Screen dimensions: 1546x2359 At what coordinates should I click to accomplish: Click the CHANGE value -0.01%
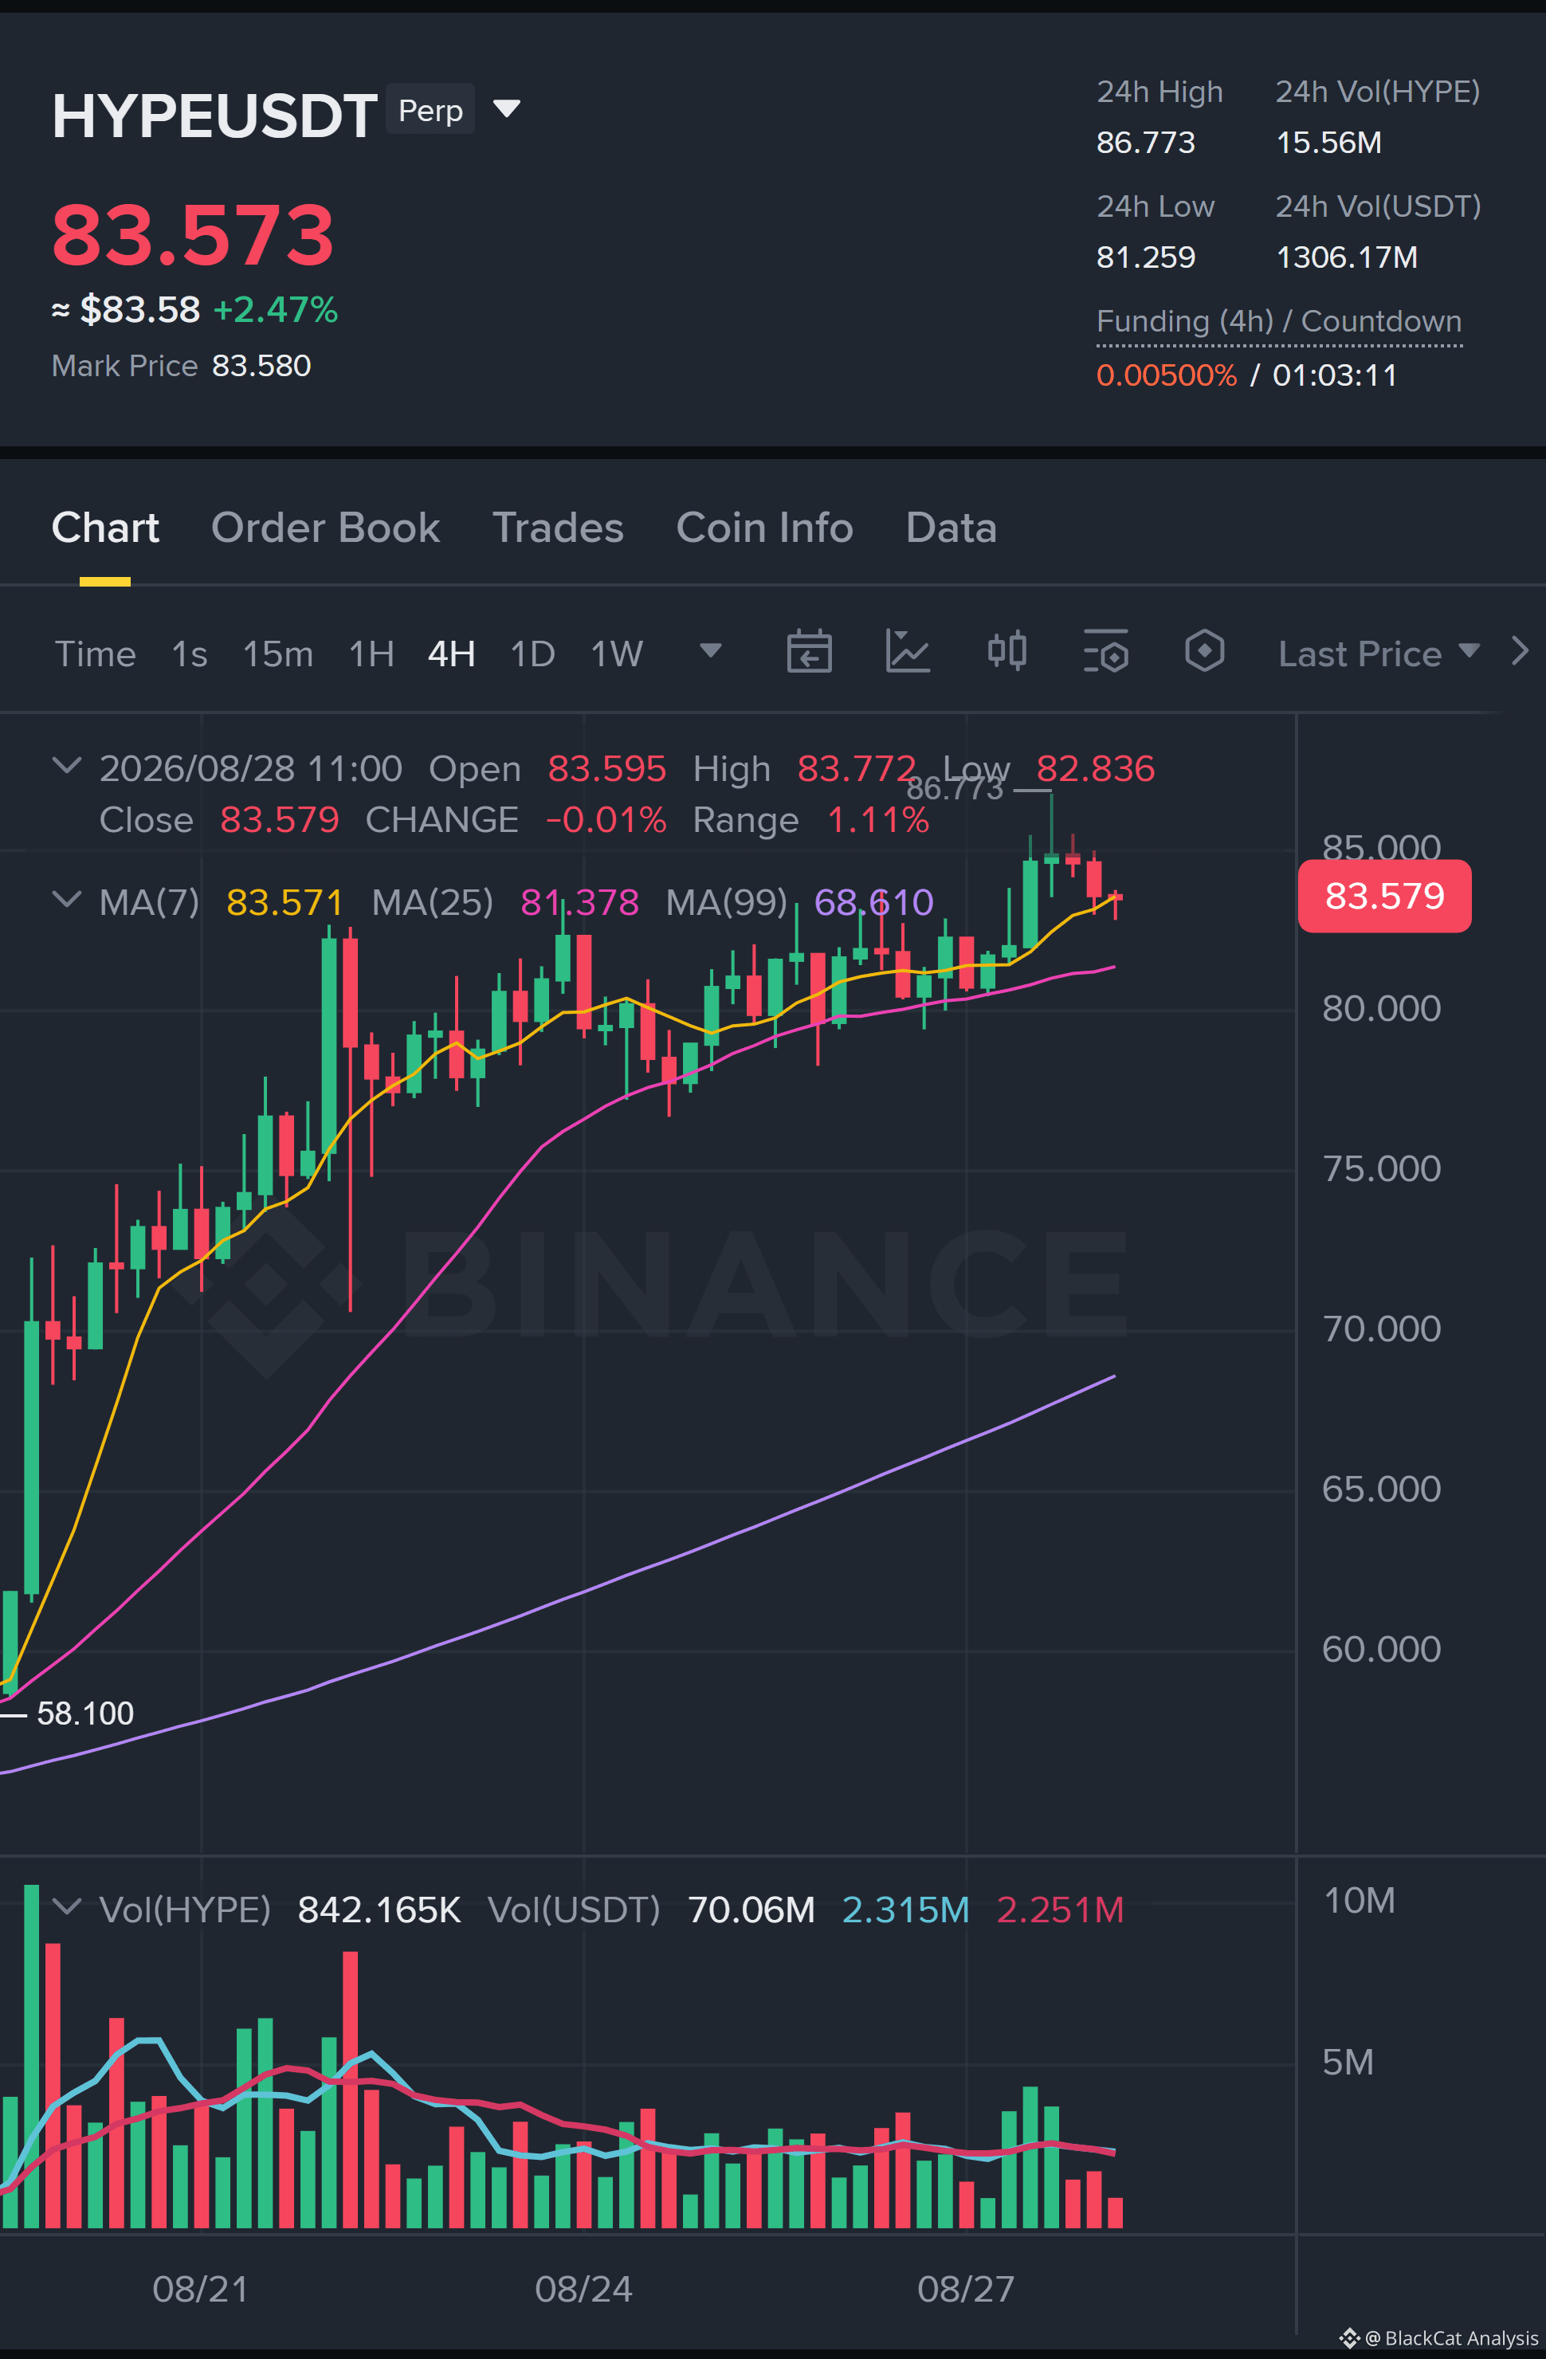[606, 820]
